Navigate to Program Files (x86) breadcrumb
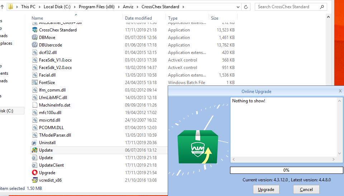This screenshot has width=344, height=196. 97,7
